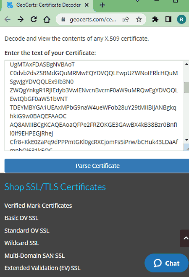Click the textarea scroll down arrow
This screenshot has width=189, height=277.
tap(186, 140)
